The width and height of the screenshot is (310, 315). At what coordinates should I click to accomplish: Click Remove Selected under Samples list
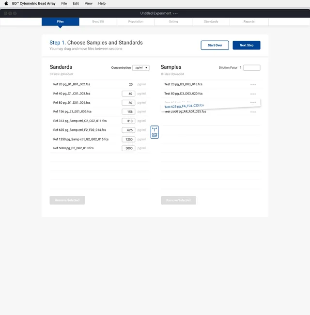coord(178,200)
